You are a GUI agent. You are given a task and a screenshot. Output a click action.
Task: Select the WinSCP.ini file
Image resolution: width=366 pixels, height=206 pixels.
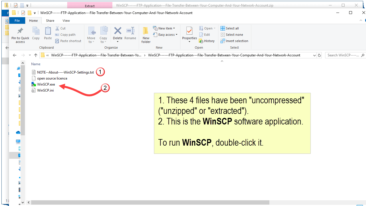point(43,90)
